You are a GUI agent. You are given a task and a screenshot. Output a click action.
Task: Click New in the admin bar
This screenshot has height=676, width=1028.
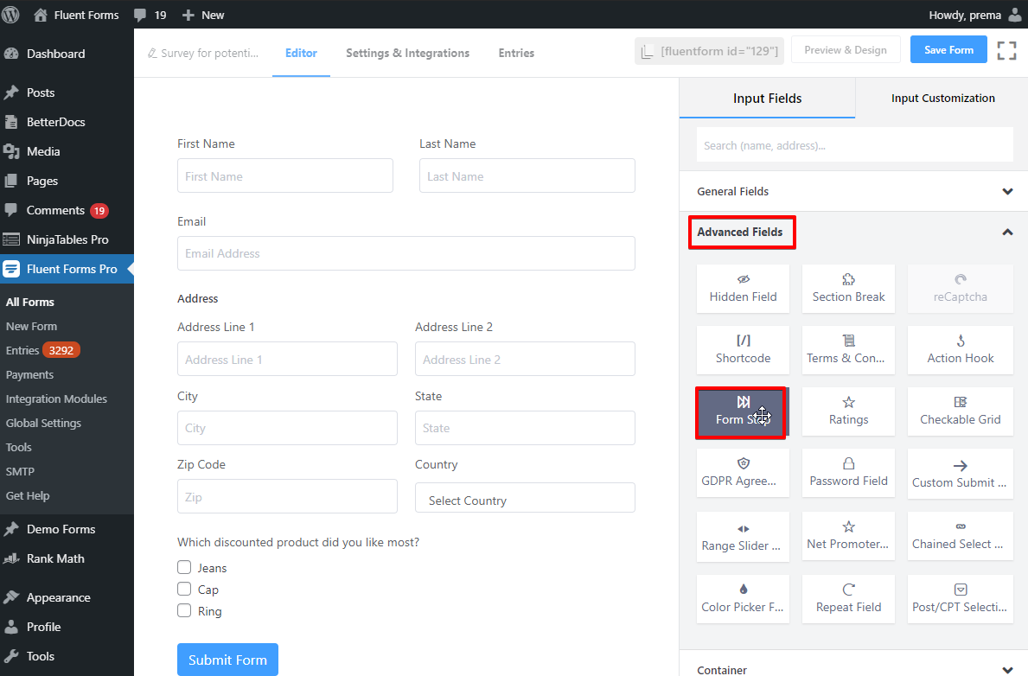[202, 15]
